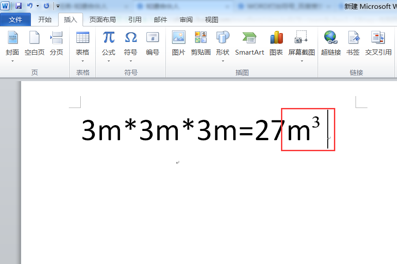This screenshot has width=397, height=264.
Task: Click the 屏幕截图 screenshot icon
Action: click(301, 37)
